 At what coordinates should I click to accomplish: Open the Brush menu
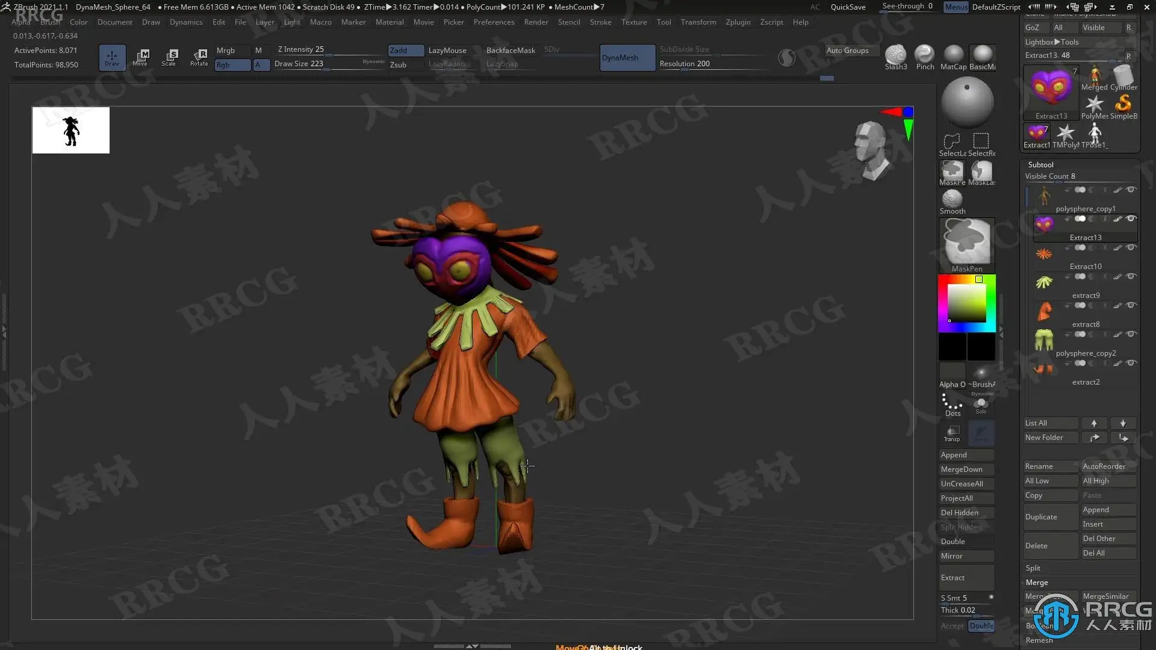click(x=50, y=22)
